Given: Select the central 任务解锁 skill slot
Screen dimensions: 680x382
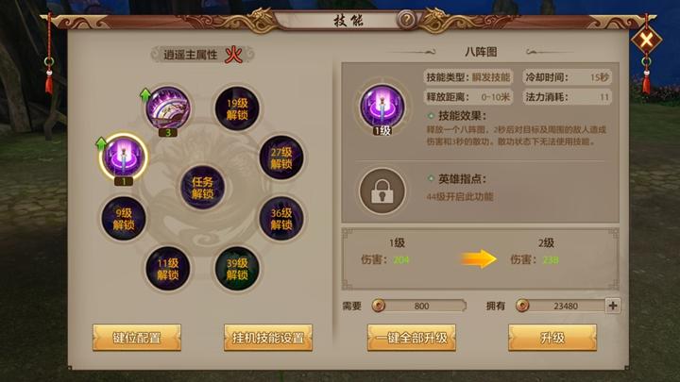Looking at the screenshot, I should pos(202,188).
